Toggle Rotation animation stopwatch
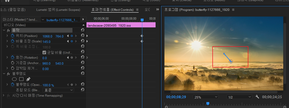 click(13, 58)
